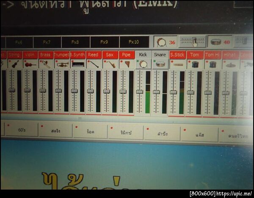Click the Kick channel level meter
The width and height of the screenshot is (254, 198).
click(x=148, y=92)
